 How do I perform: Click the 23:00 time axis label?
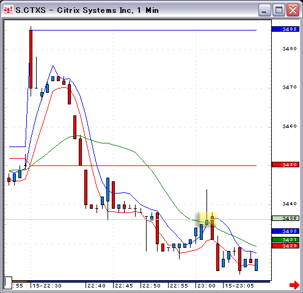tap(206, 286)
